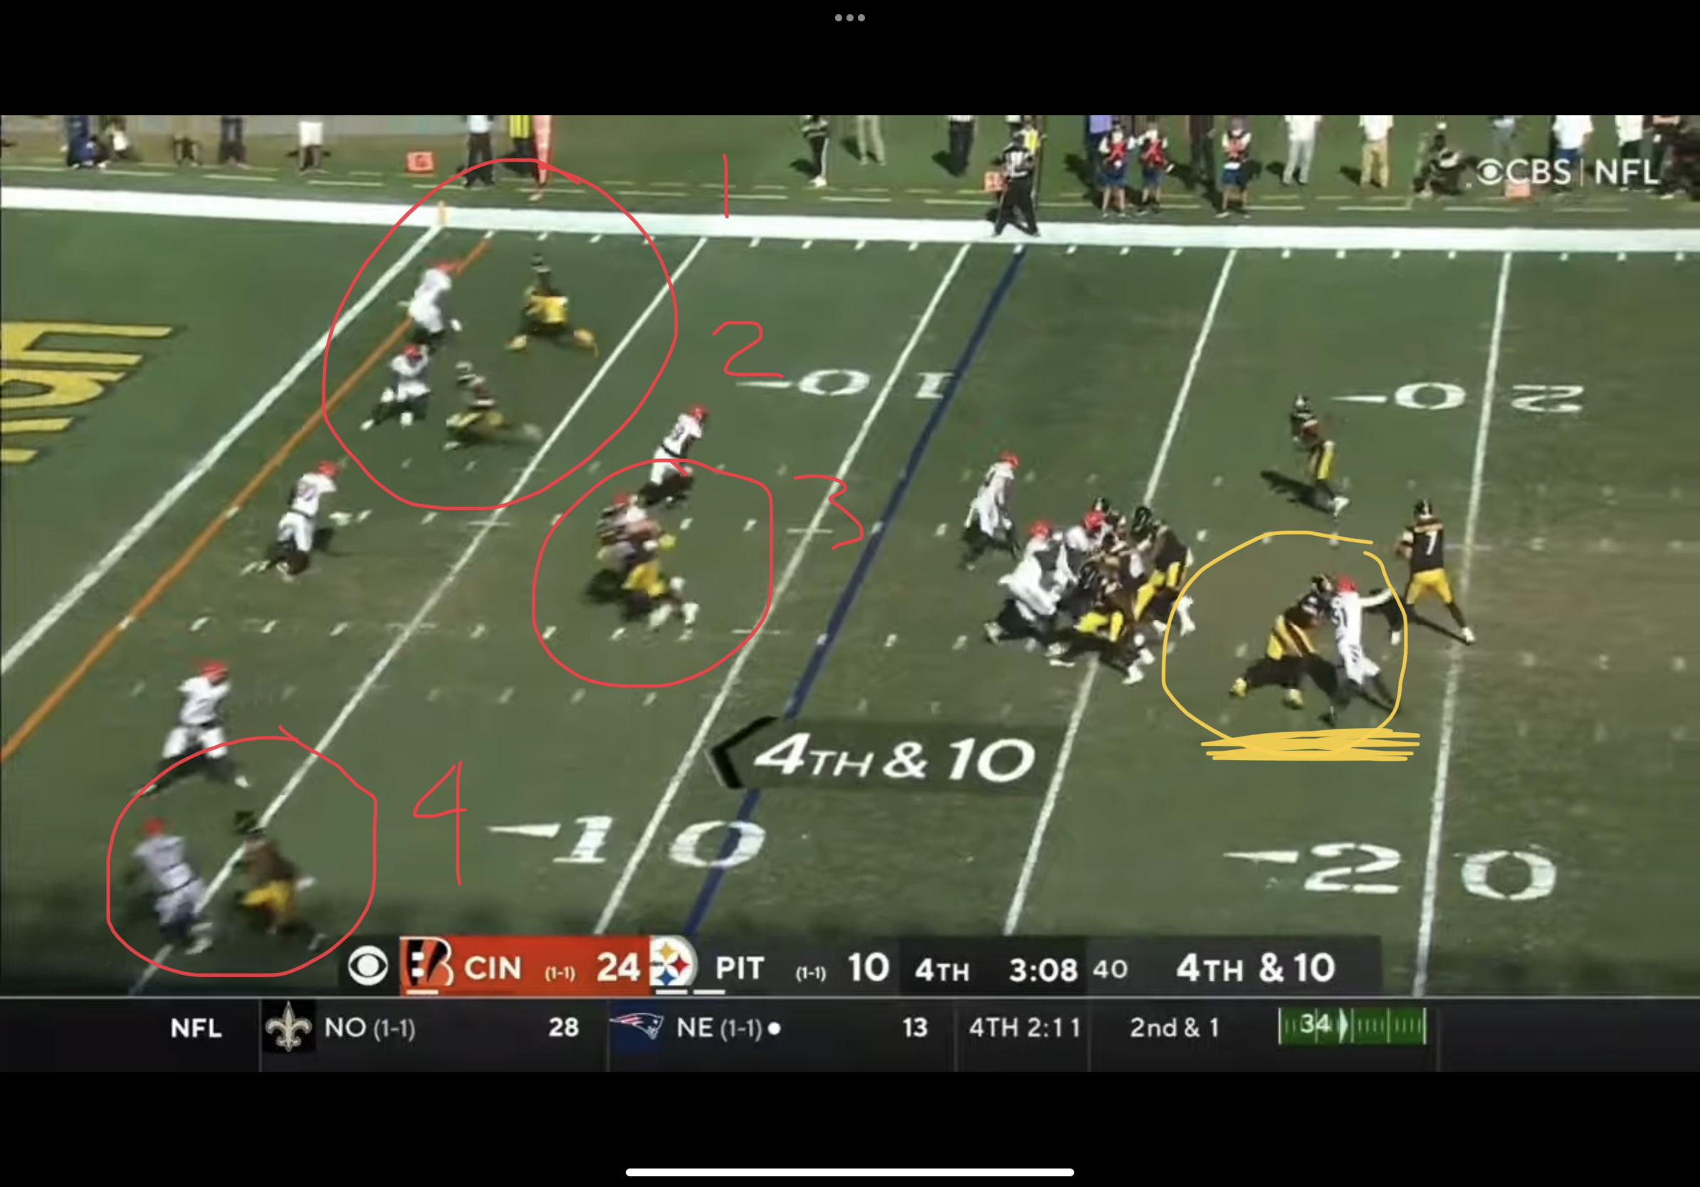Screen dimensions: 1700x1187
Task: Click the play clock showing 40
Action: pyautogui.click(x=1110, y=969)
